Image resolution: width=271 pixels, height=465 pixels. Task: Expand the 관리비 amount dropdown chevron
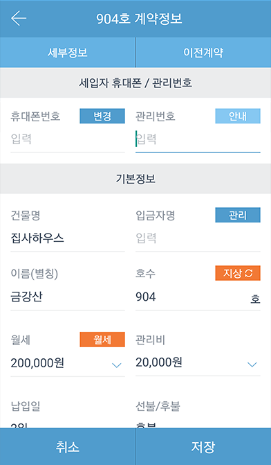click(x=252, y=365)
